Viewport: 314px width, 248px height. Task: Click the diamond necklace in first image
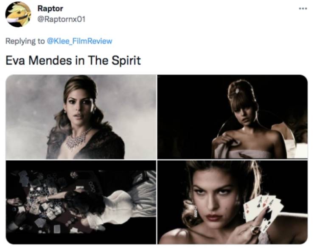(x=78, y=139)
